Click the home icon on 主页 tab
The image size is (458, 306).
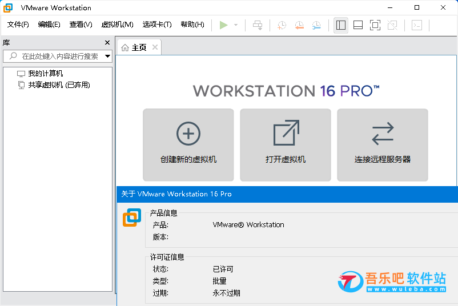click(125, 47)
